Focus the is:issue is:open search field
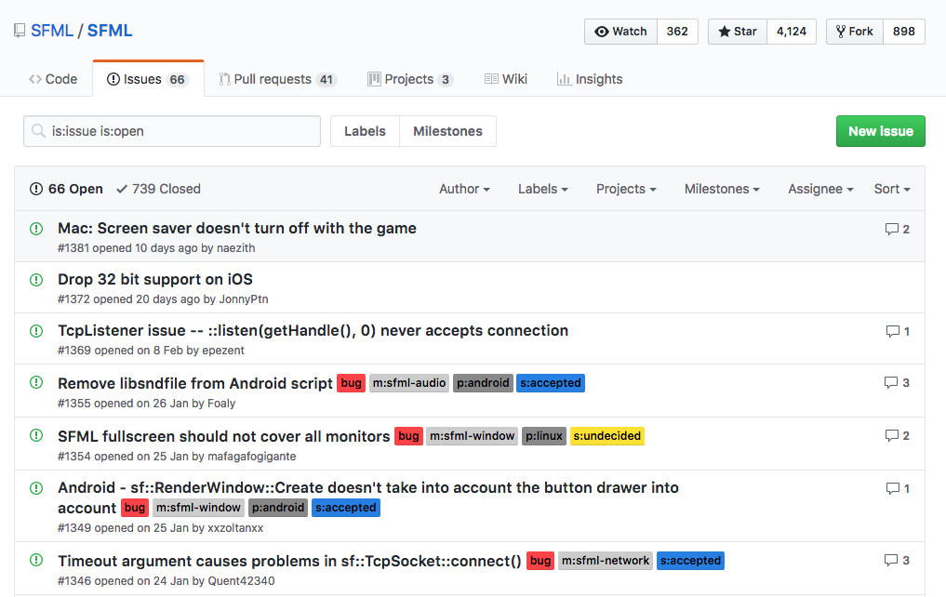The width and height of the screenshot is (946, 597). [172, 131]
